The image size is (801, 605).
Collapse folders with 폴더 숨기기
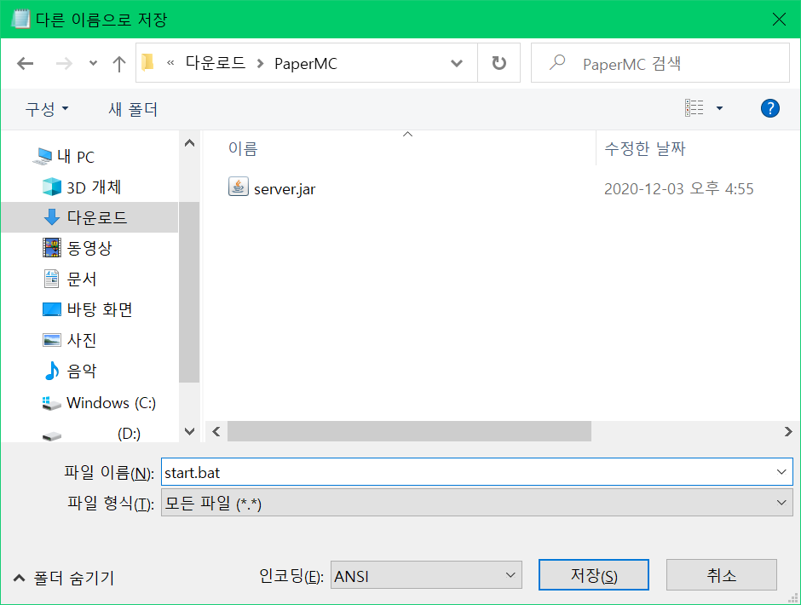pos(63,578)
